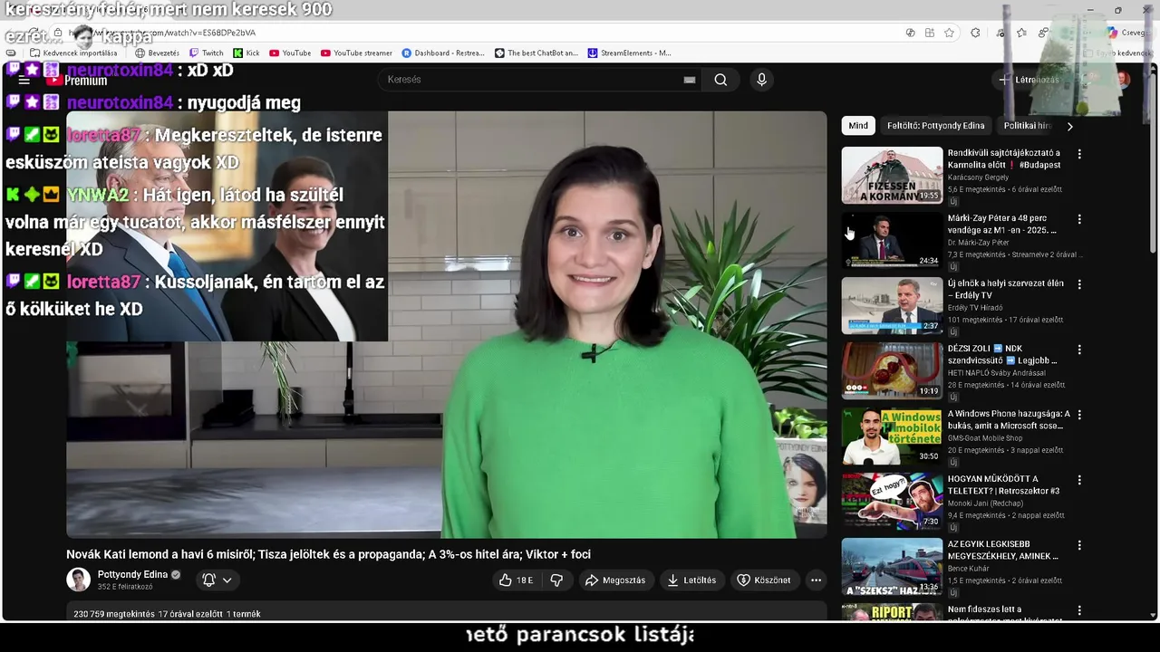Open the Rendkívüli sajtótájékoztató video thumbnail
This screenshot has width=1160, height=652.
click(x=892, y=176)
